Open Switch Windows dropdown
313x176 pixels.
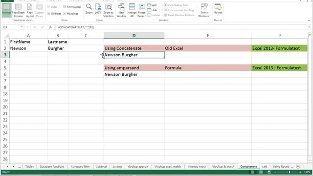[x=204, y=10]
